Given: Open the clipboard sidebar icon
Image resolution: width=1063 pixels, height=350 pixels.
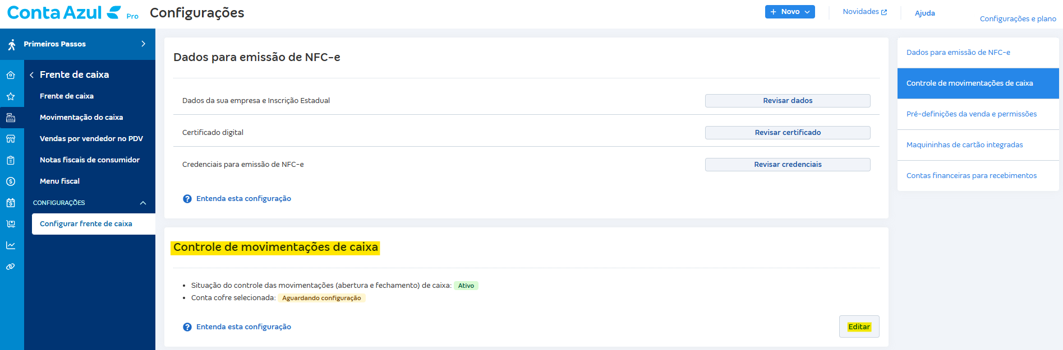Looking at the screenshot, I should (x=11, y=160).
